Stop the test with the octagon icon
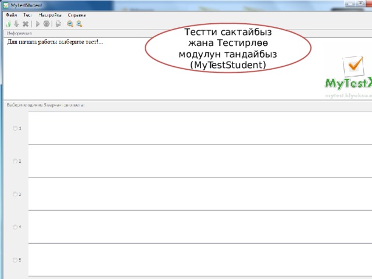The height and width of the screenshot is (279, 372). coord(46,24)
